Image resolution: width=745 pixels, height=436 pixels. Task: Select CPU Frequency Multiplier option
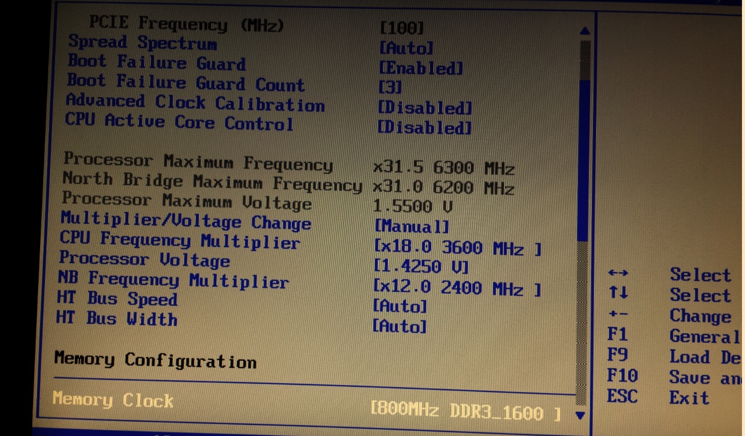click(180, 240)
